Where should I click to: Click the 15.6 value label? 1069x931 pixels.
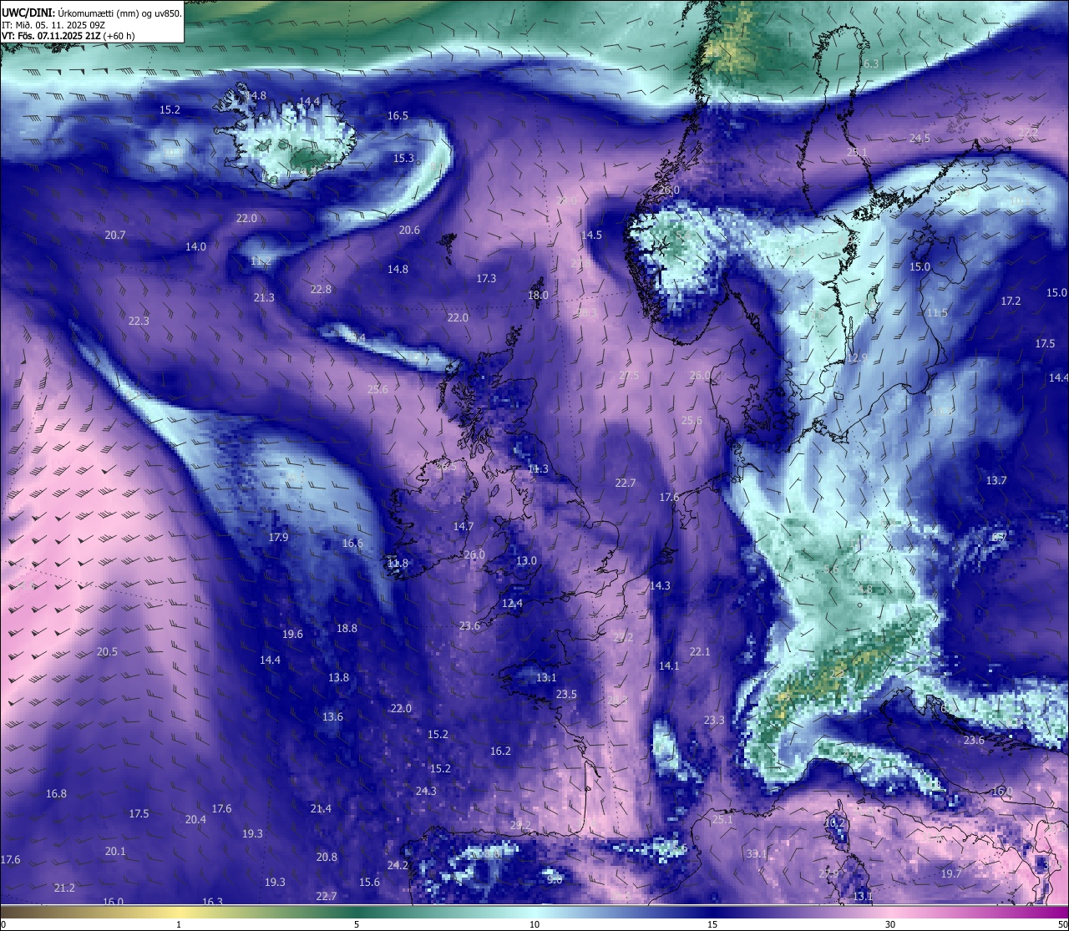pyautogui.click(x=369, y=883)
